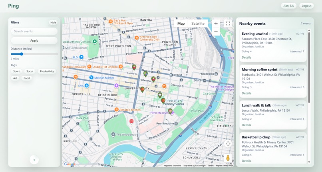The height and width of the screenshot is (172, 322).
Task: Click the Penn Museum map label
Action: [x=159, y=113]
